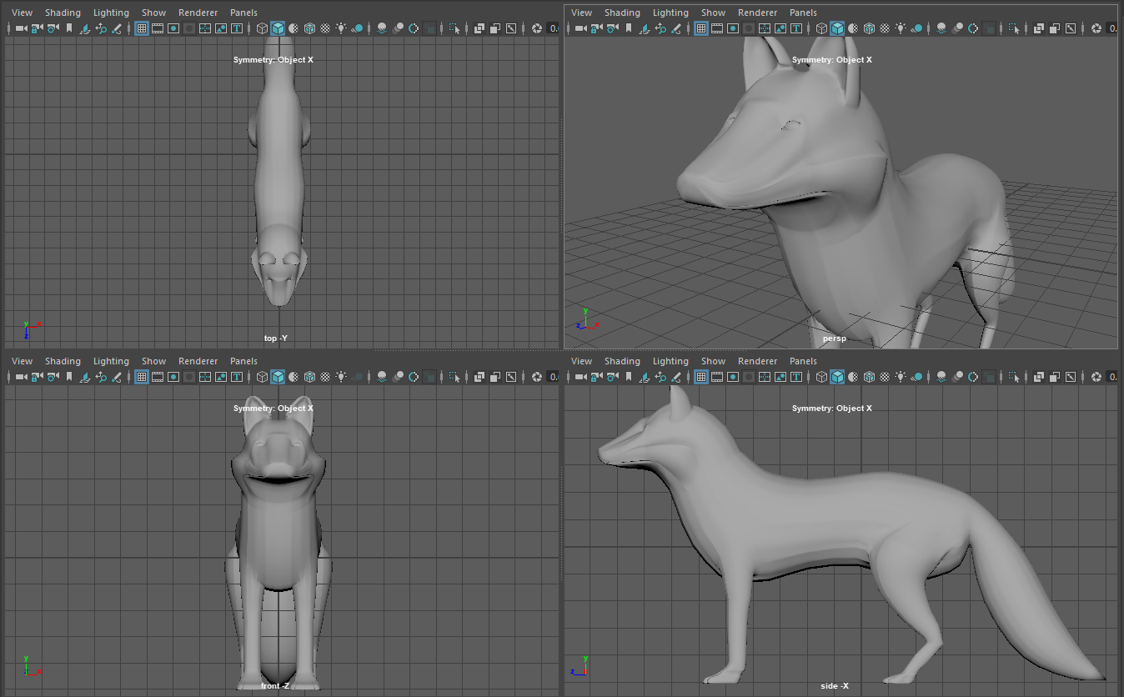The height and width of the screenshot is (697, 1124).
Task: Toggle Gate Mask icon in front view panel
Action: [x=189, y=377]
